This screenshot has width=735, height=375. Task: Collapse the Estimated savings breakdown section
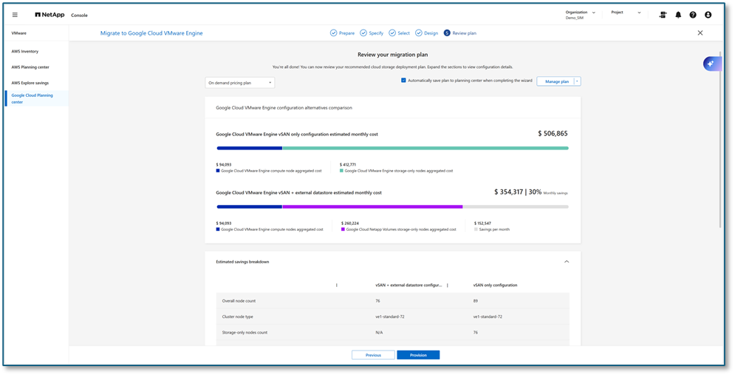[x=567, y=261]
